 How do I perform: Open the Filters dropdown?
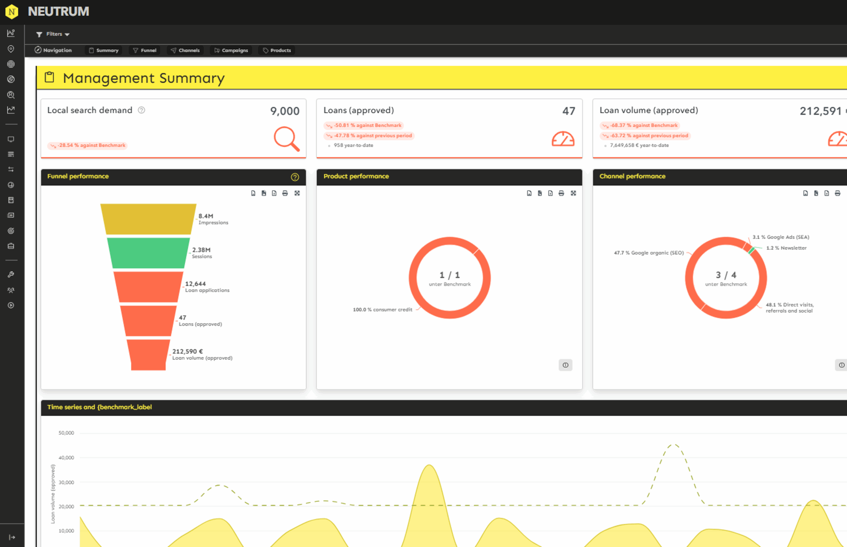pos(53,34)
